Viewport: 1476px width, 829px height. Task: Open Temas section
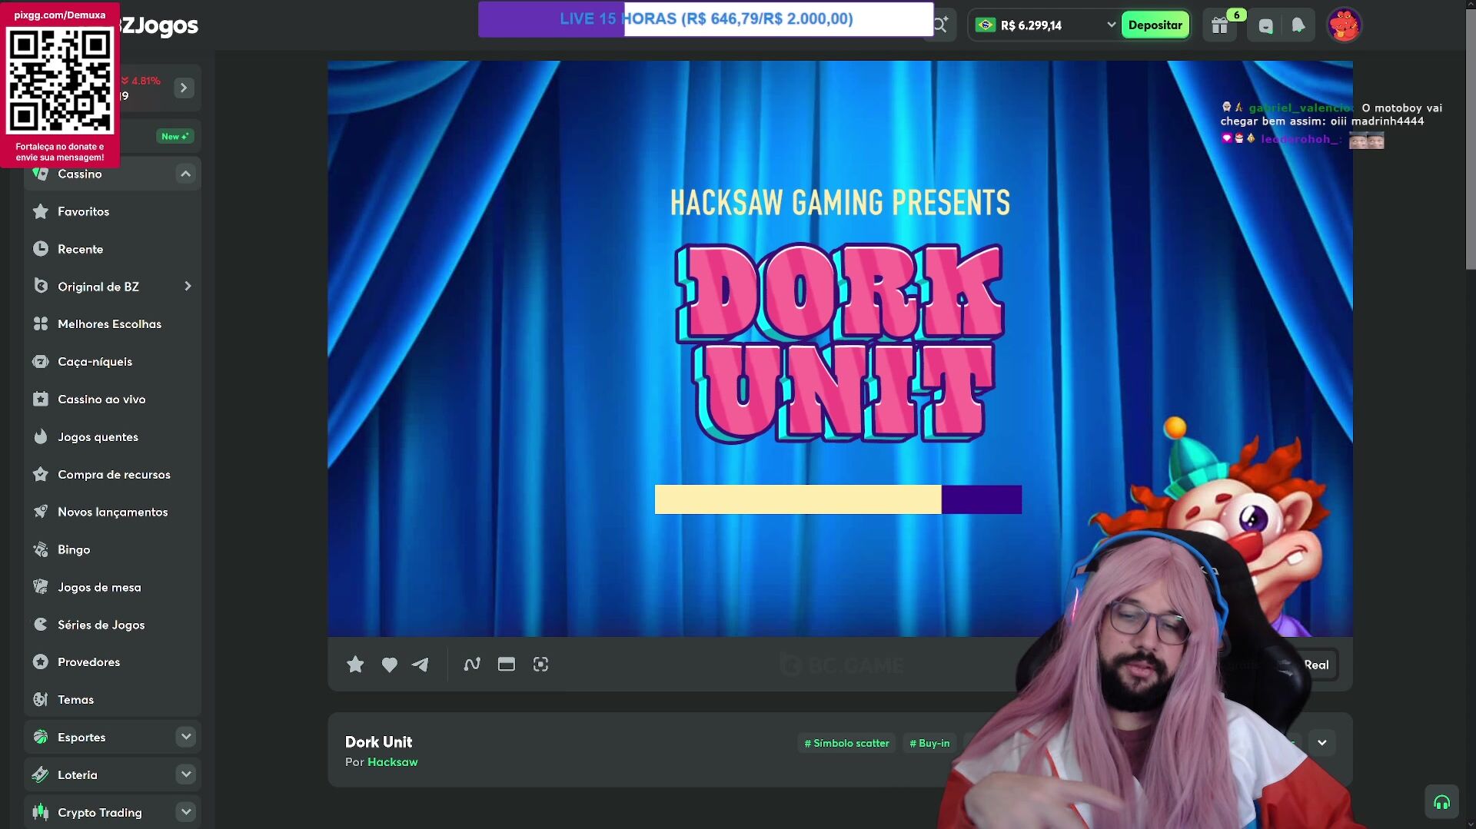(112, 700)
